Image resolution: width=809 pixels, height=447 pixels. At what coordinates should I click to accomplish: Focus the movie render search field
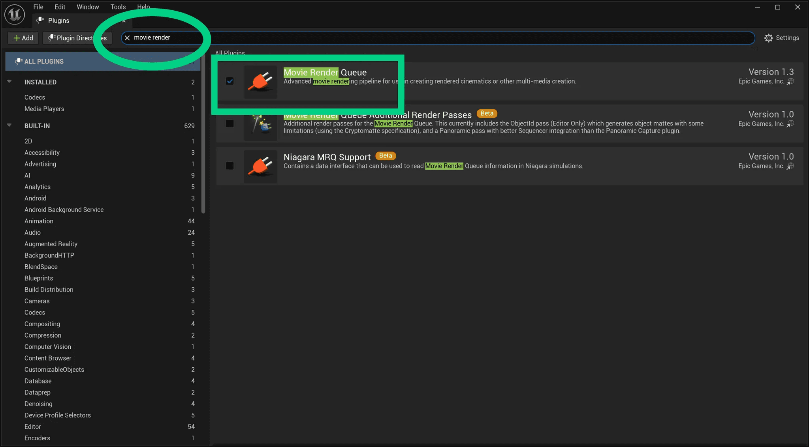pyautogui.click(x=438, y=38)
